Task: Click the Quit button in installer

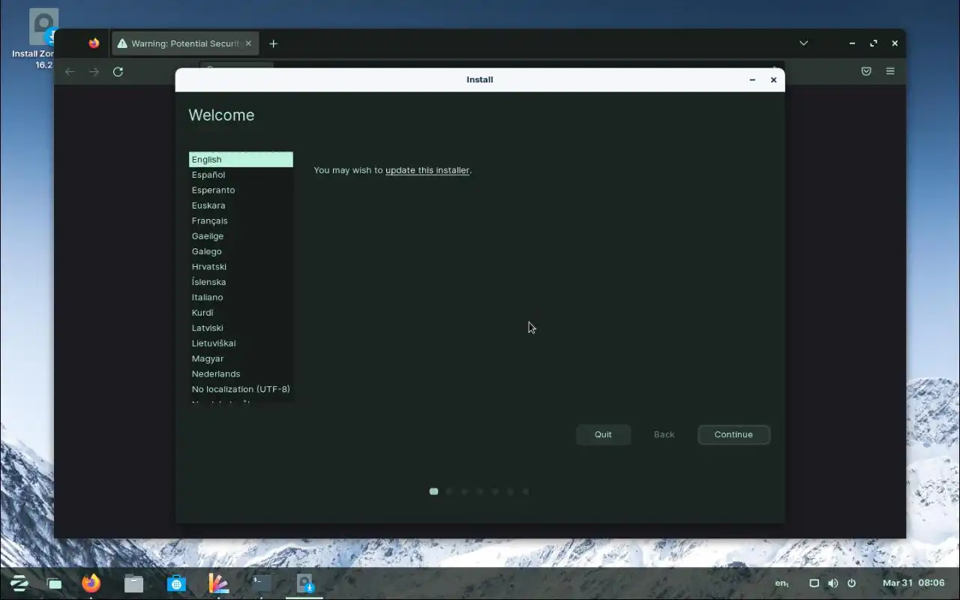Action: coord(603,434)
